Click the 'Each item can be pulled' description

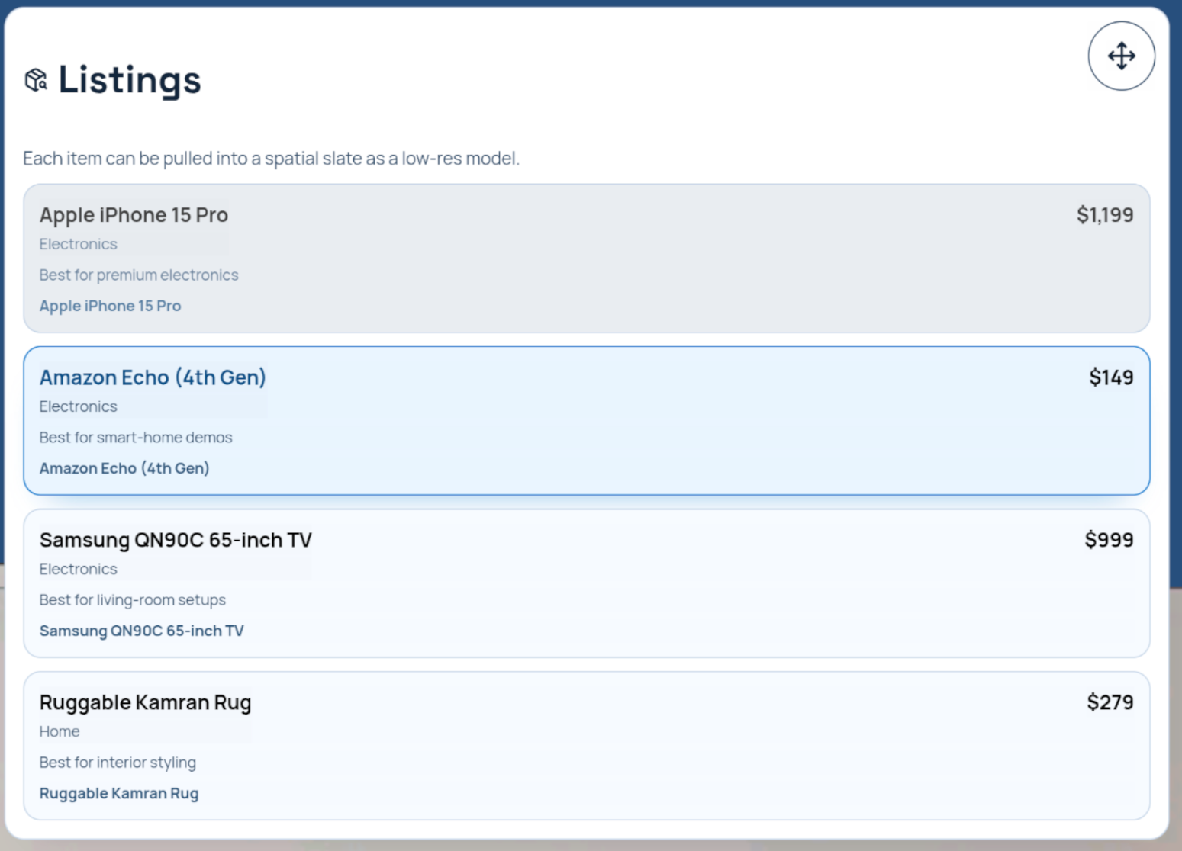tap(271, 159)
